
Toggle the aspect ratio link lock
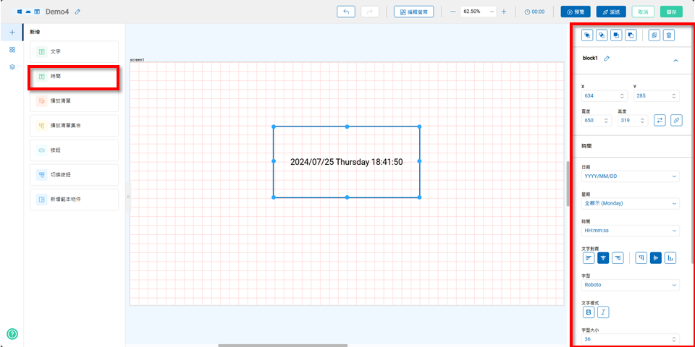(675, 120)
